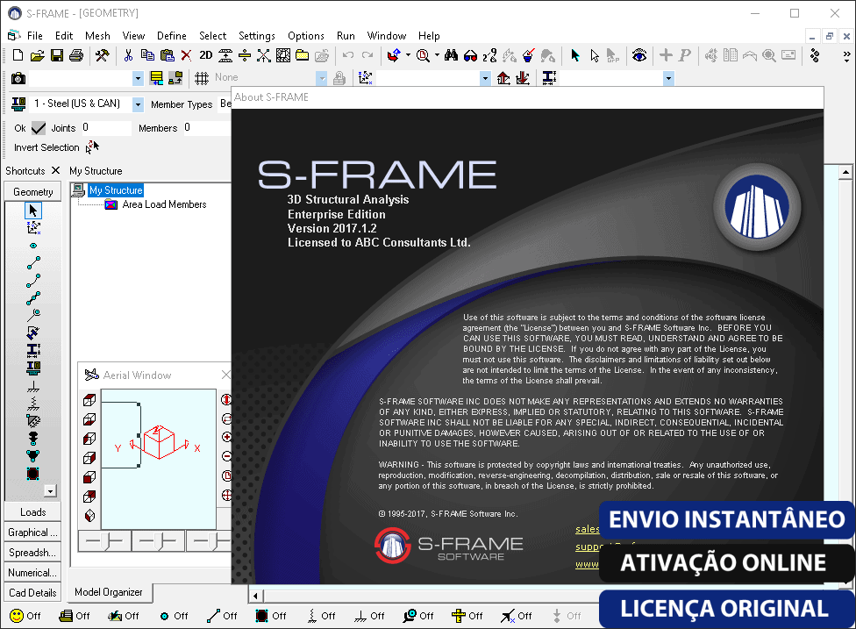The height and width of the screenshot is (629, 856).
Task: Open the Settings menu
Action: tap(257, 36)
